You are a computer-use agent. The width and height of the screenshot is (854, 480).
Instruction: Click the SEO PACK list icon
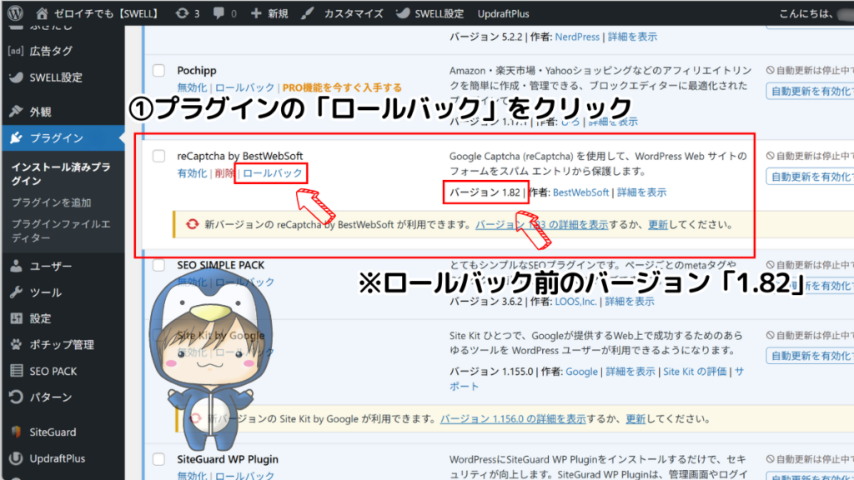tap(17, 371)
